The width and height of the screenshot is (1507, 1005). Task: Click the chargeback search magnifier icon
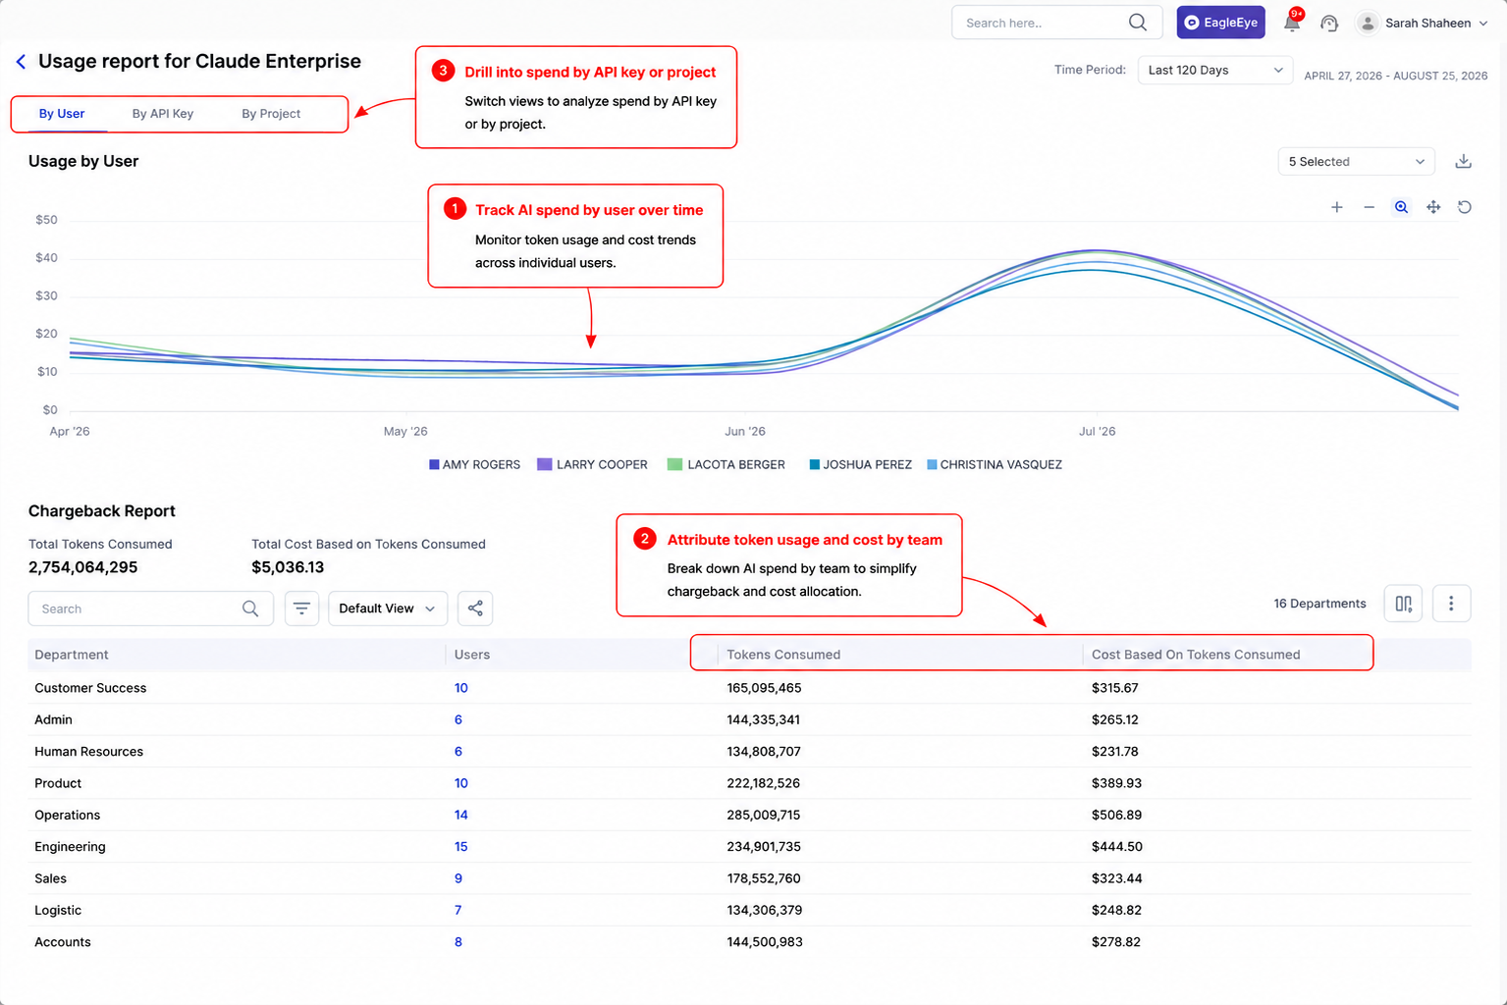click(x=250, y=608)
